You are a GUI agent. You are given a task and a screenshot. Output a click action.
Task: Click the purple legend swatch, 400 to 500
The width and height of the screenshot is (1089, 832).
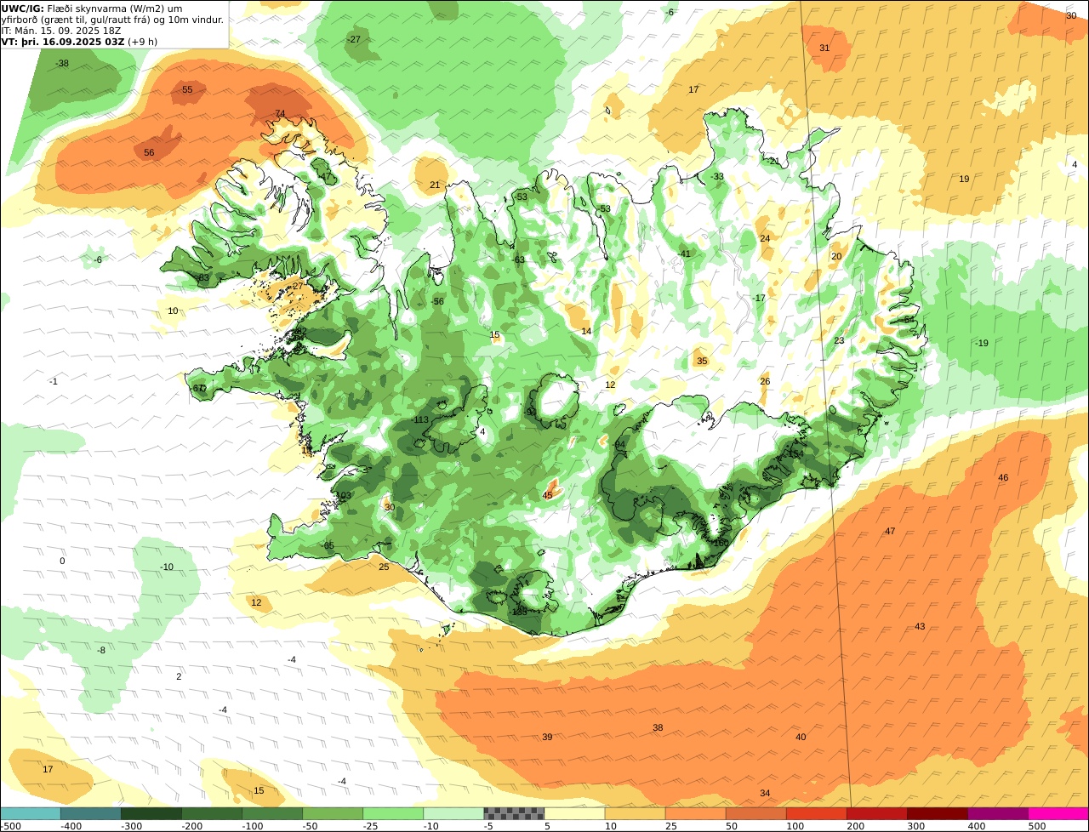(x=998, y=813)
